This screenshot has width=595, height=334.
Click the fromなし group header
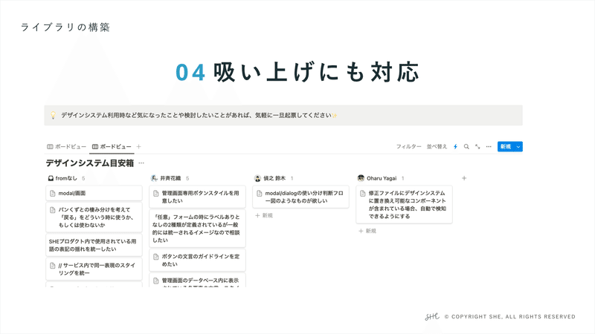click(66, 178)
